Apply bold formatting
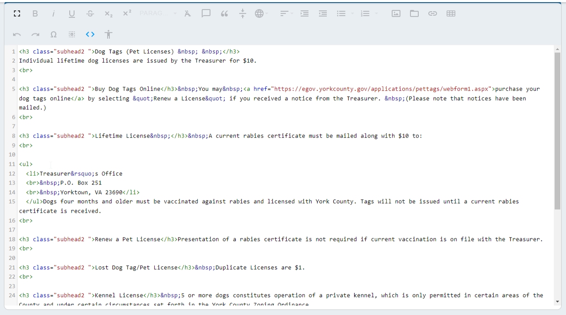 coord(35,13)
